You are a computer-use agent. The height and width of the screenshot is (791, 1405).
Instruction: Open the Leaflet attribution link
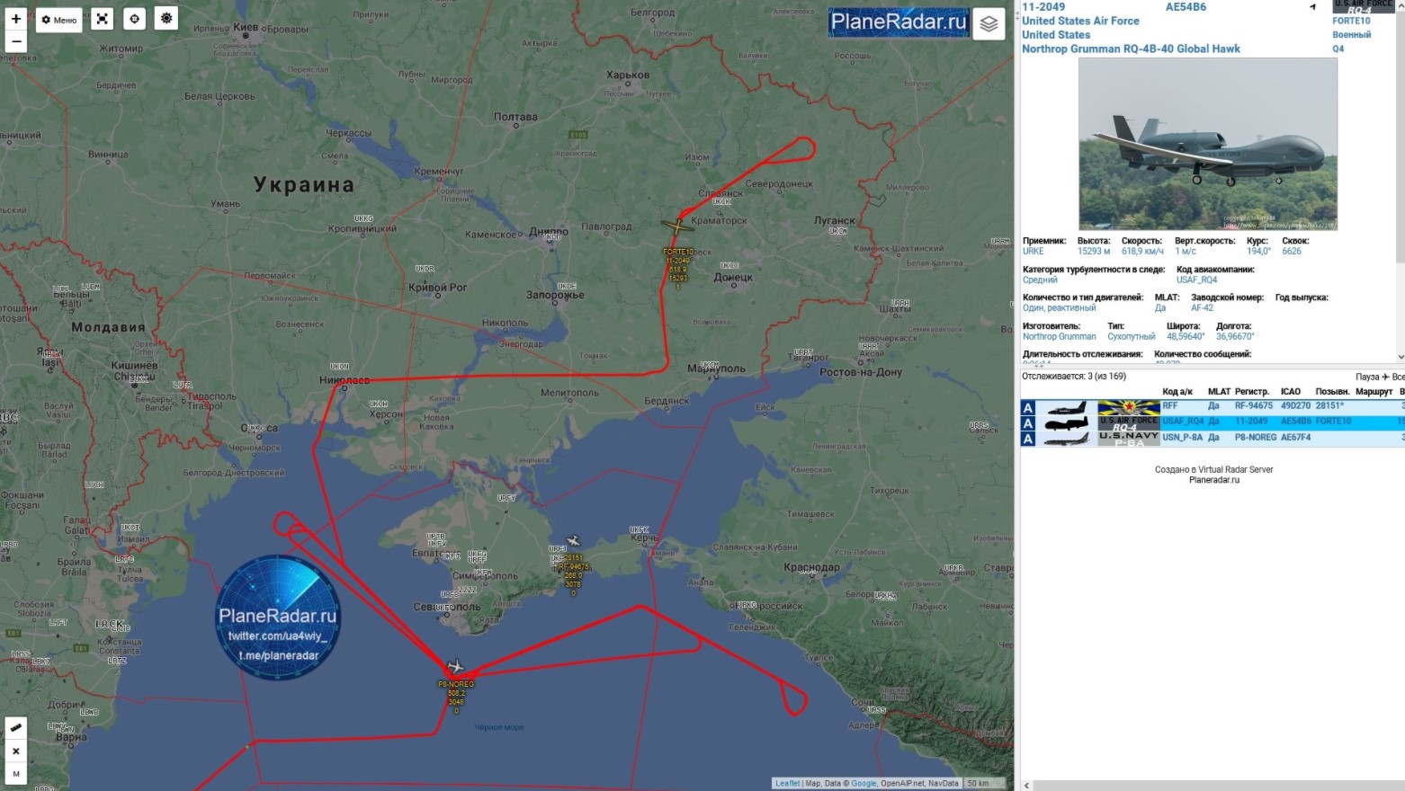pos(787,784)
